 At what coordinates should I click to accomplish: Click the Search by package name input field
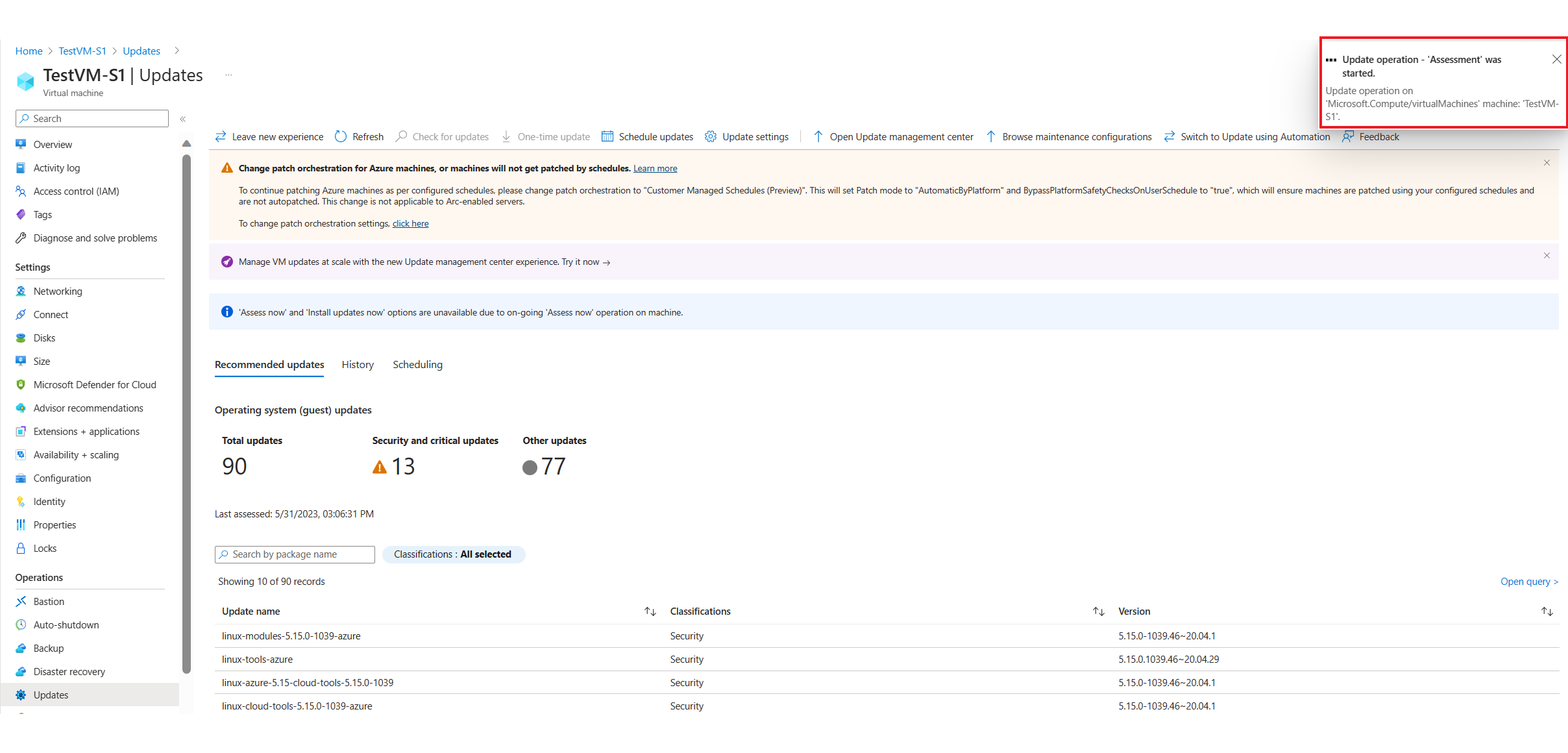295,553
